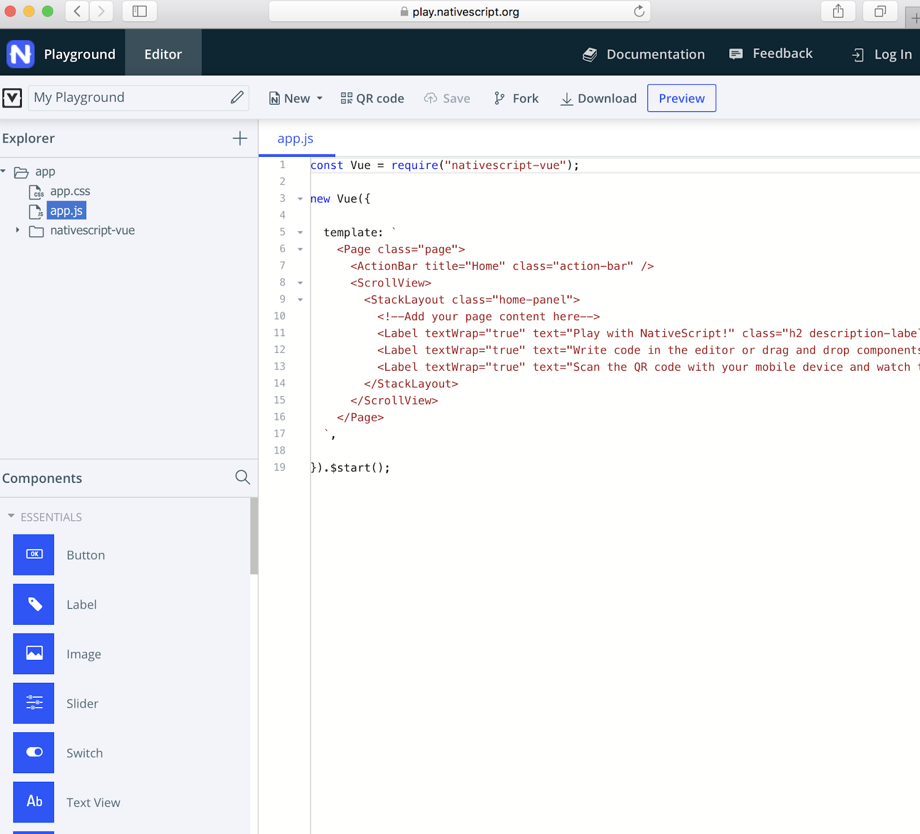Open a new Safari tab with plus
The height and width of the screenshot is (834, 920).
click(x=914, y=18)
